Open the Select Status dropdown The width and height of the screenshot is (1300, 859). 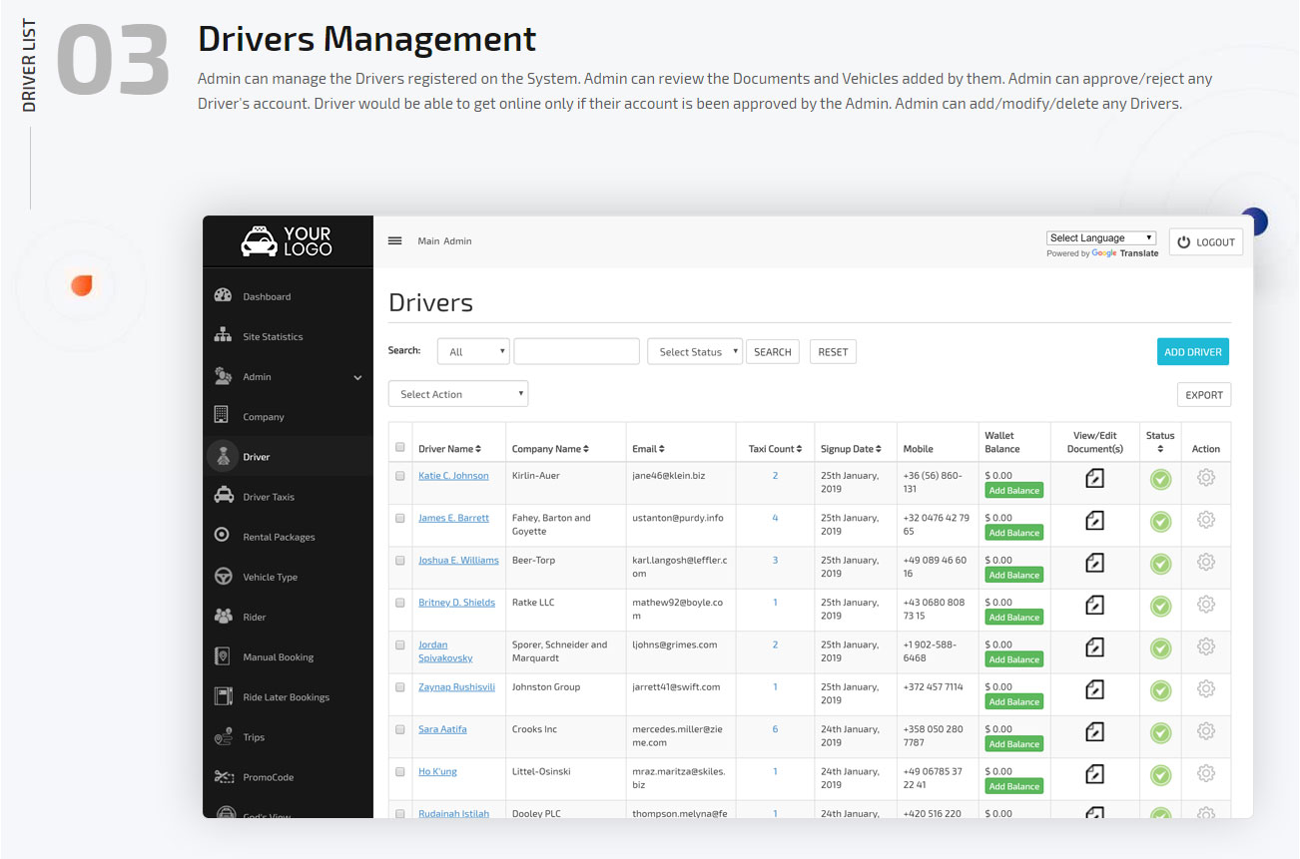point(694,350)
